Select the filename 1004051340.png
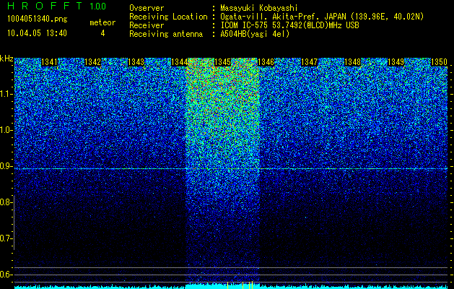454x289 pixels. tap(38, 20)
